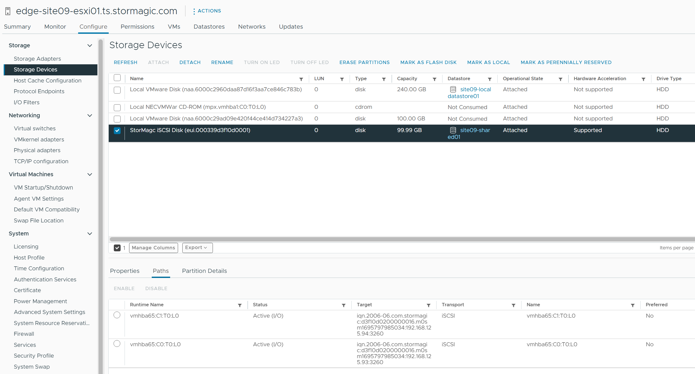Click the Refresh button

pos(125,62)
